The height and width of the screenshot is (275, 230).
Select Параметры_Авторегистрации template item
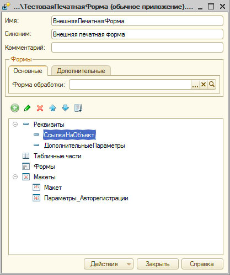pyautogui.click(x=86, y=198)
